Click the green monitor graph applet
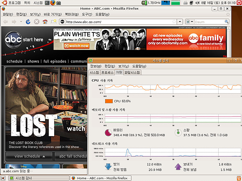Screen dimensions: 242x181 point(176,2)
